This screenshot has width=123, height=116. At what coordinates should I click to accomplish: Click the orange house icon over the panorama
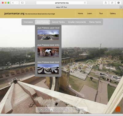(118, 109)
